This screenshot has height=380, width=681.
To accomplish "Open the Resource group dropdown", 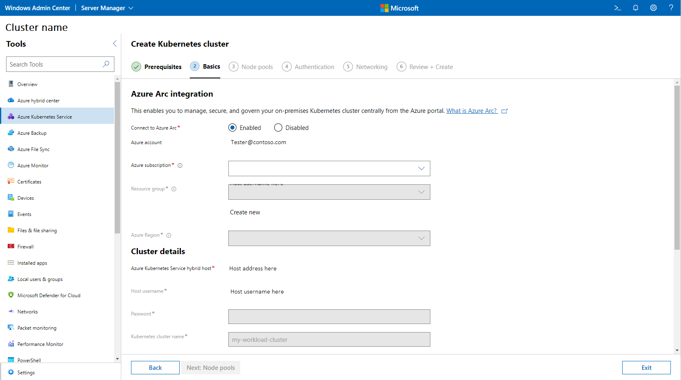I will click(329, 192).
